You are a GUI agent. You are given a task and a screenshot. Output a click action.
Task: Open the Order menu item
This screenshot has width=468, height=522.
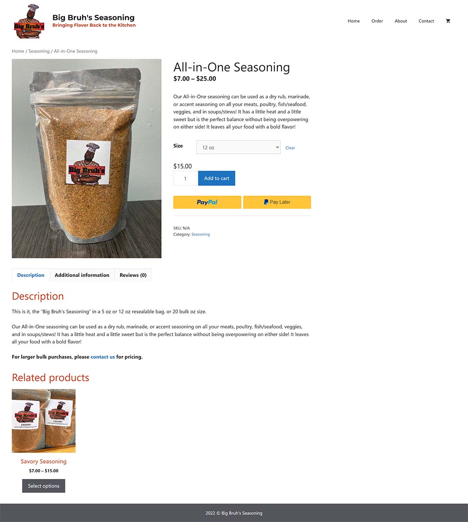[x=377, y=21]
